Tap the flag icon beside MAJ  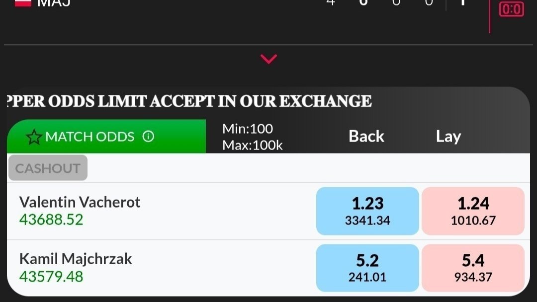pos(23,3)
